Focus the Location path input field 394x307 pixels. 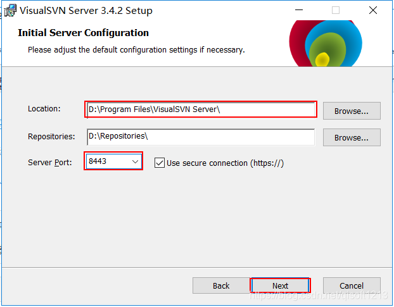(x=201, y=110)
